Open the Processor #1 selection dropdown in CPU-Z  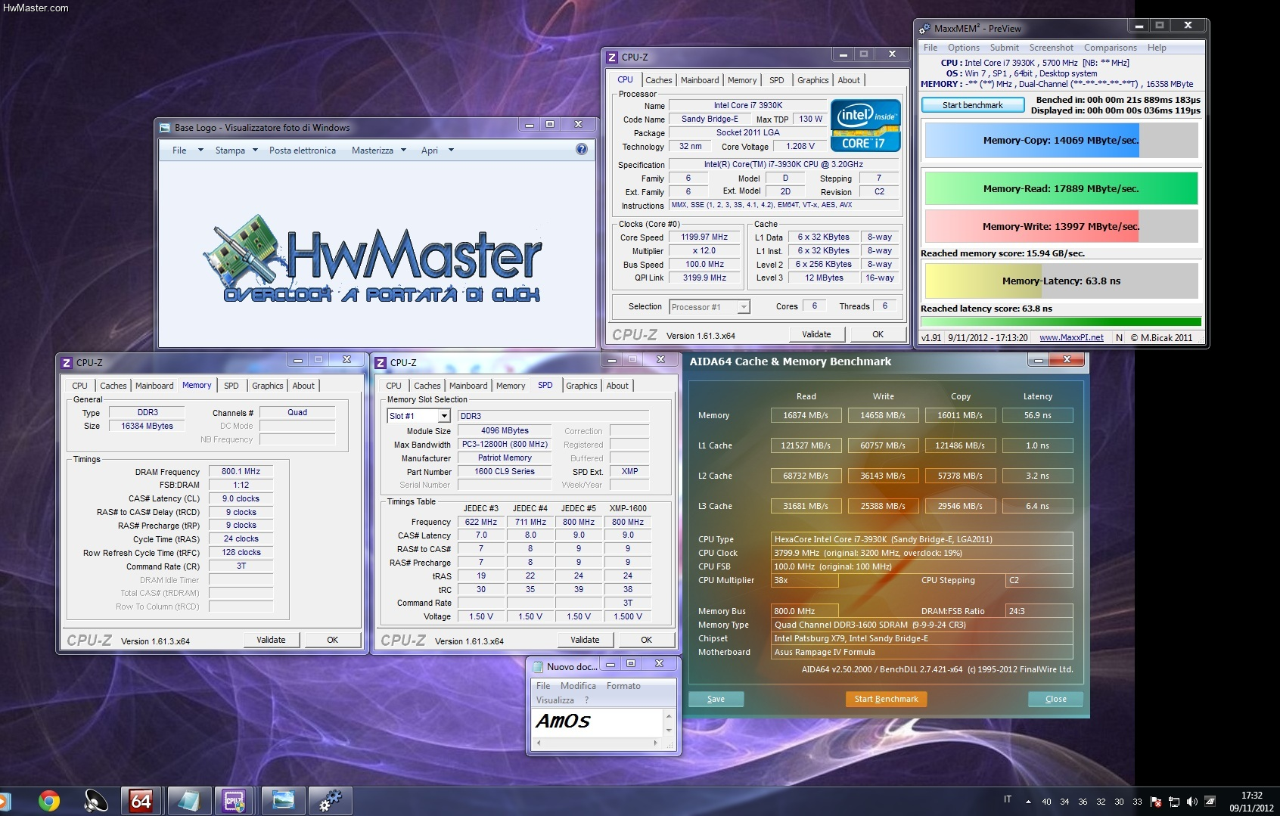point(744,307)
